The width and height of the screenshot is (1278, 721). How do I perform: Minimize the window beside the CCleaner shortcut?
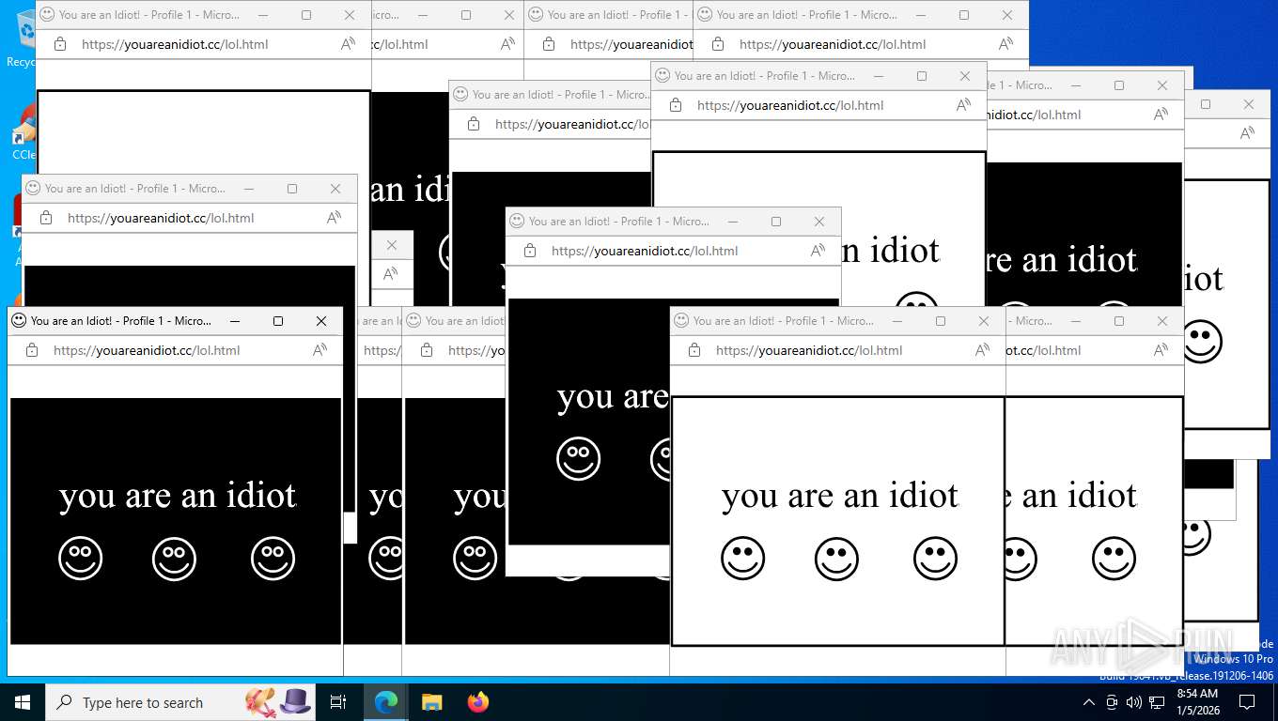point(249,189)
